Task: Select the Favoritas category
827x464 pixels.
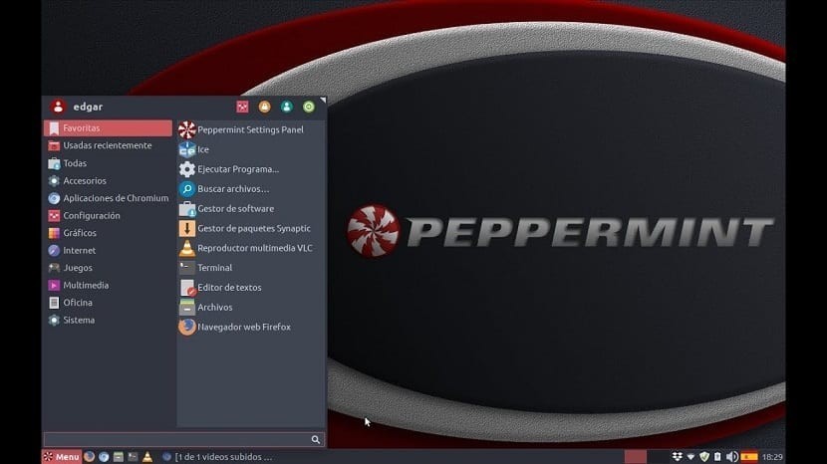Action: [x=108, y=128]
